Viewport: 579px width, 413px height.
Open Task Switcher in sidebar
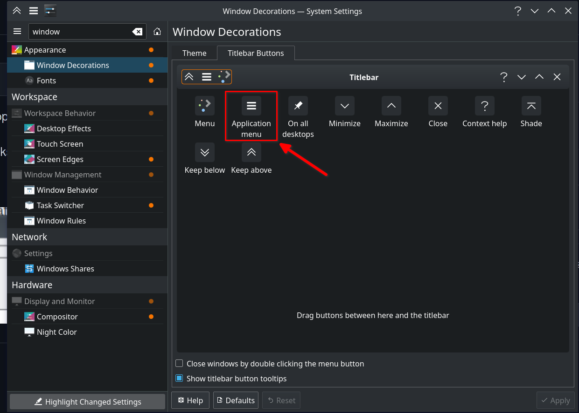pos(87,205)
